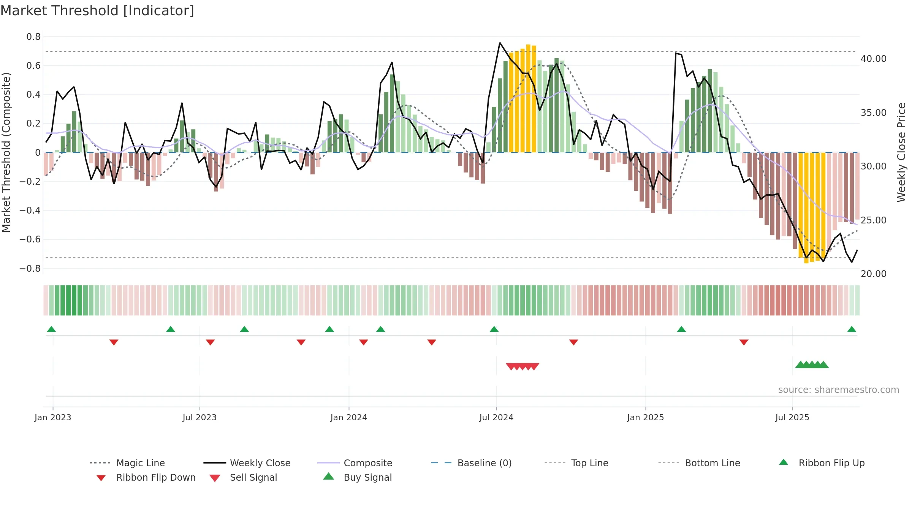This screenshot has height=513, width=912.
Task: Click the Jul 2023 x-axis label
Action: tap(199, 417)
